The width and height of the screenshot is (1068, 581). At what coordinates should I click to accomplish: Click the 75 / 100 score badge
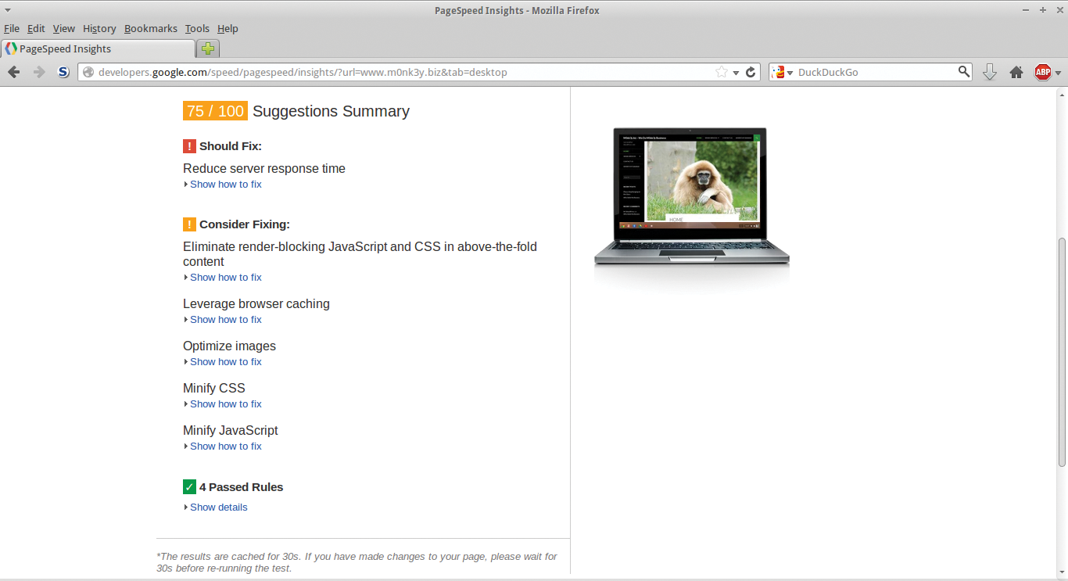click(215, 111)
